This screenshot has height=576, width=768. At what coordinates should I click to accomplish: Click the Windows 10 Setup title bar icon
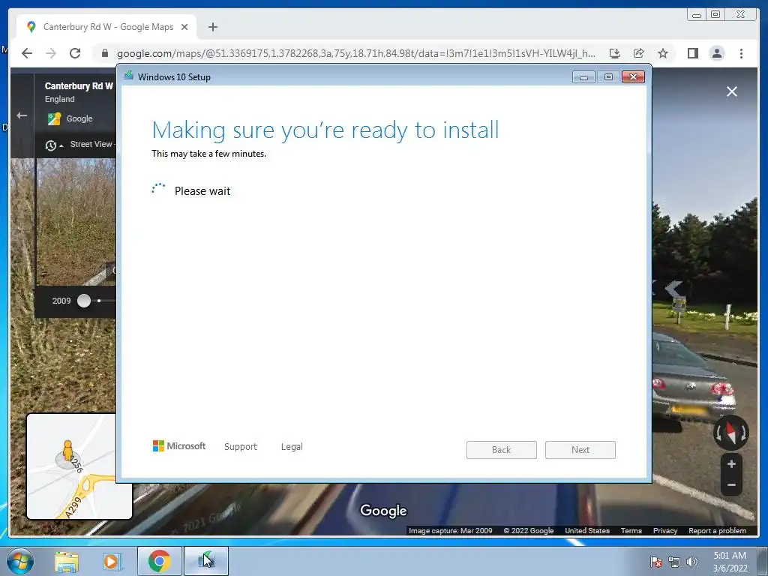click(129, 76)
